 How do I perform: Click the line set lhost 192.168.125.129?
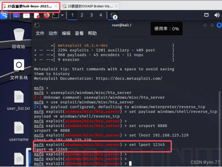tap(159, 135)
